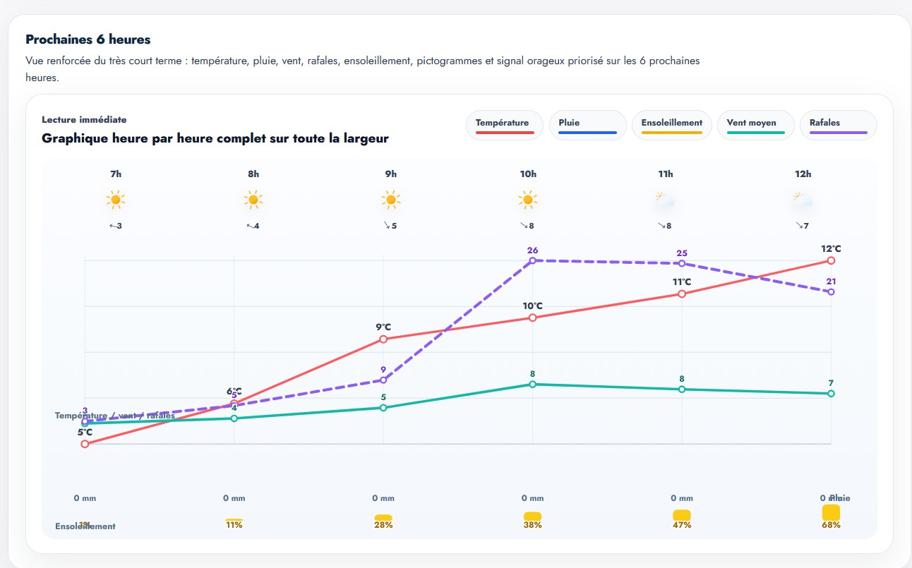Screen dimensions: 912x568
Task: Click the 12°C temperature point at 12h
Action: coord(831,260)
